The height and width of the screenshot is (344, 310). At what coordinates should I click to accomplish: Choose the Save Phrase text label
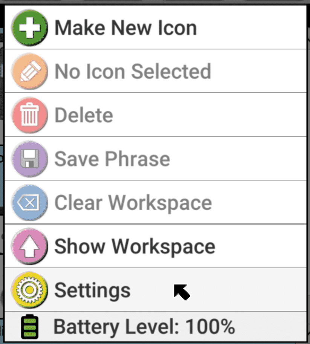112,159
